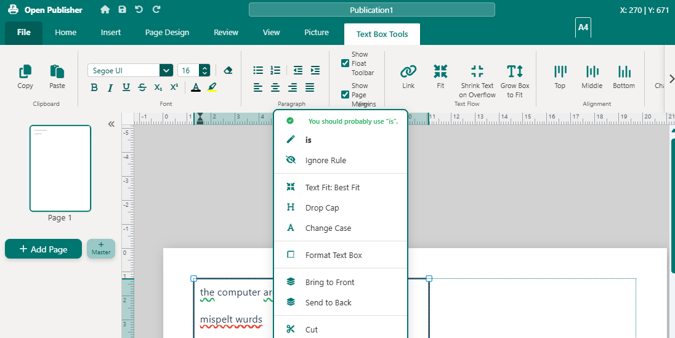Switch to the Page Design tab
Screen dimensions: 675x338
(x=167, y=33)
